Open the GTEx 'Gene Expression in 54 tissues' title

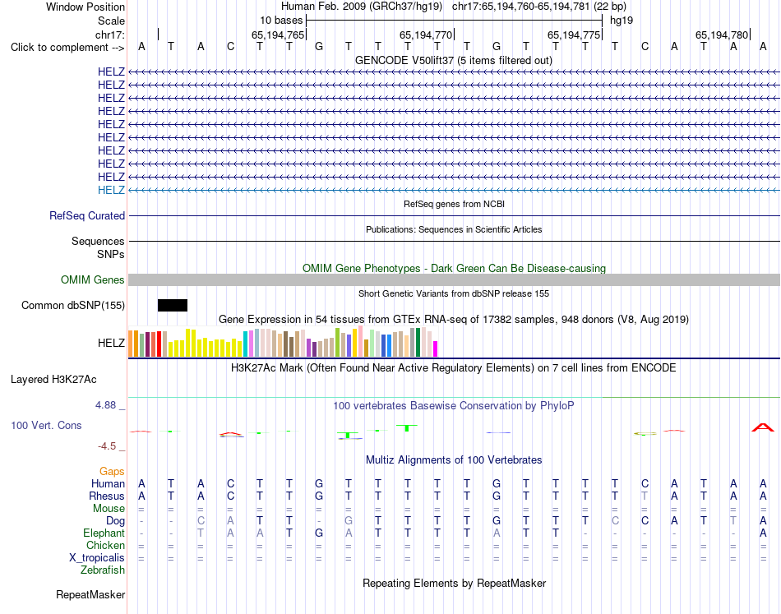coord(453,319)
